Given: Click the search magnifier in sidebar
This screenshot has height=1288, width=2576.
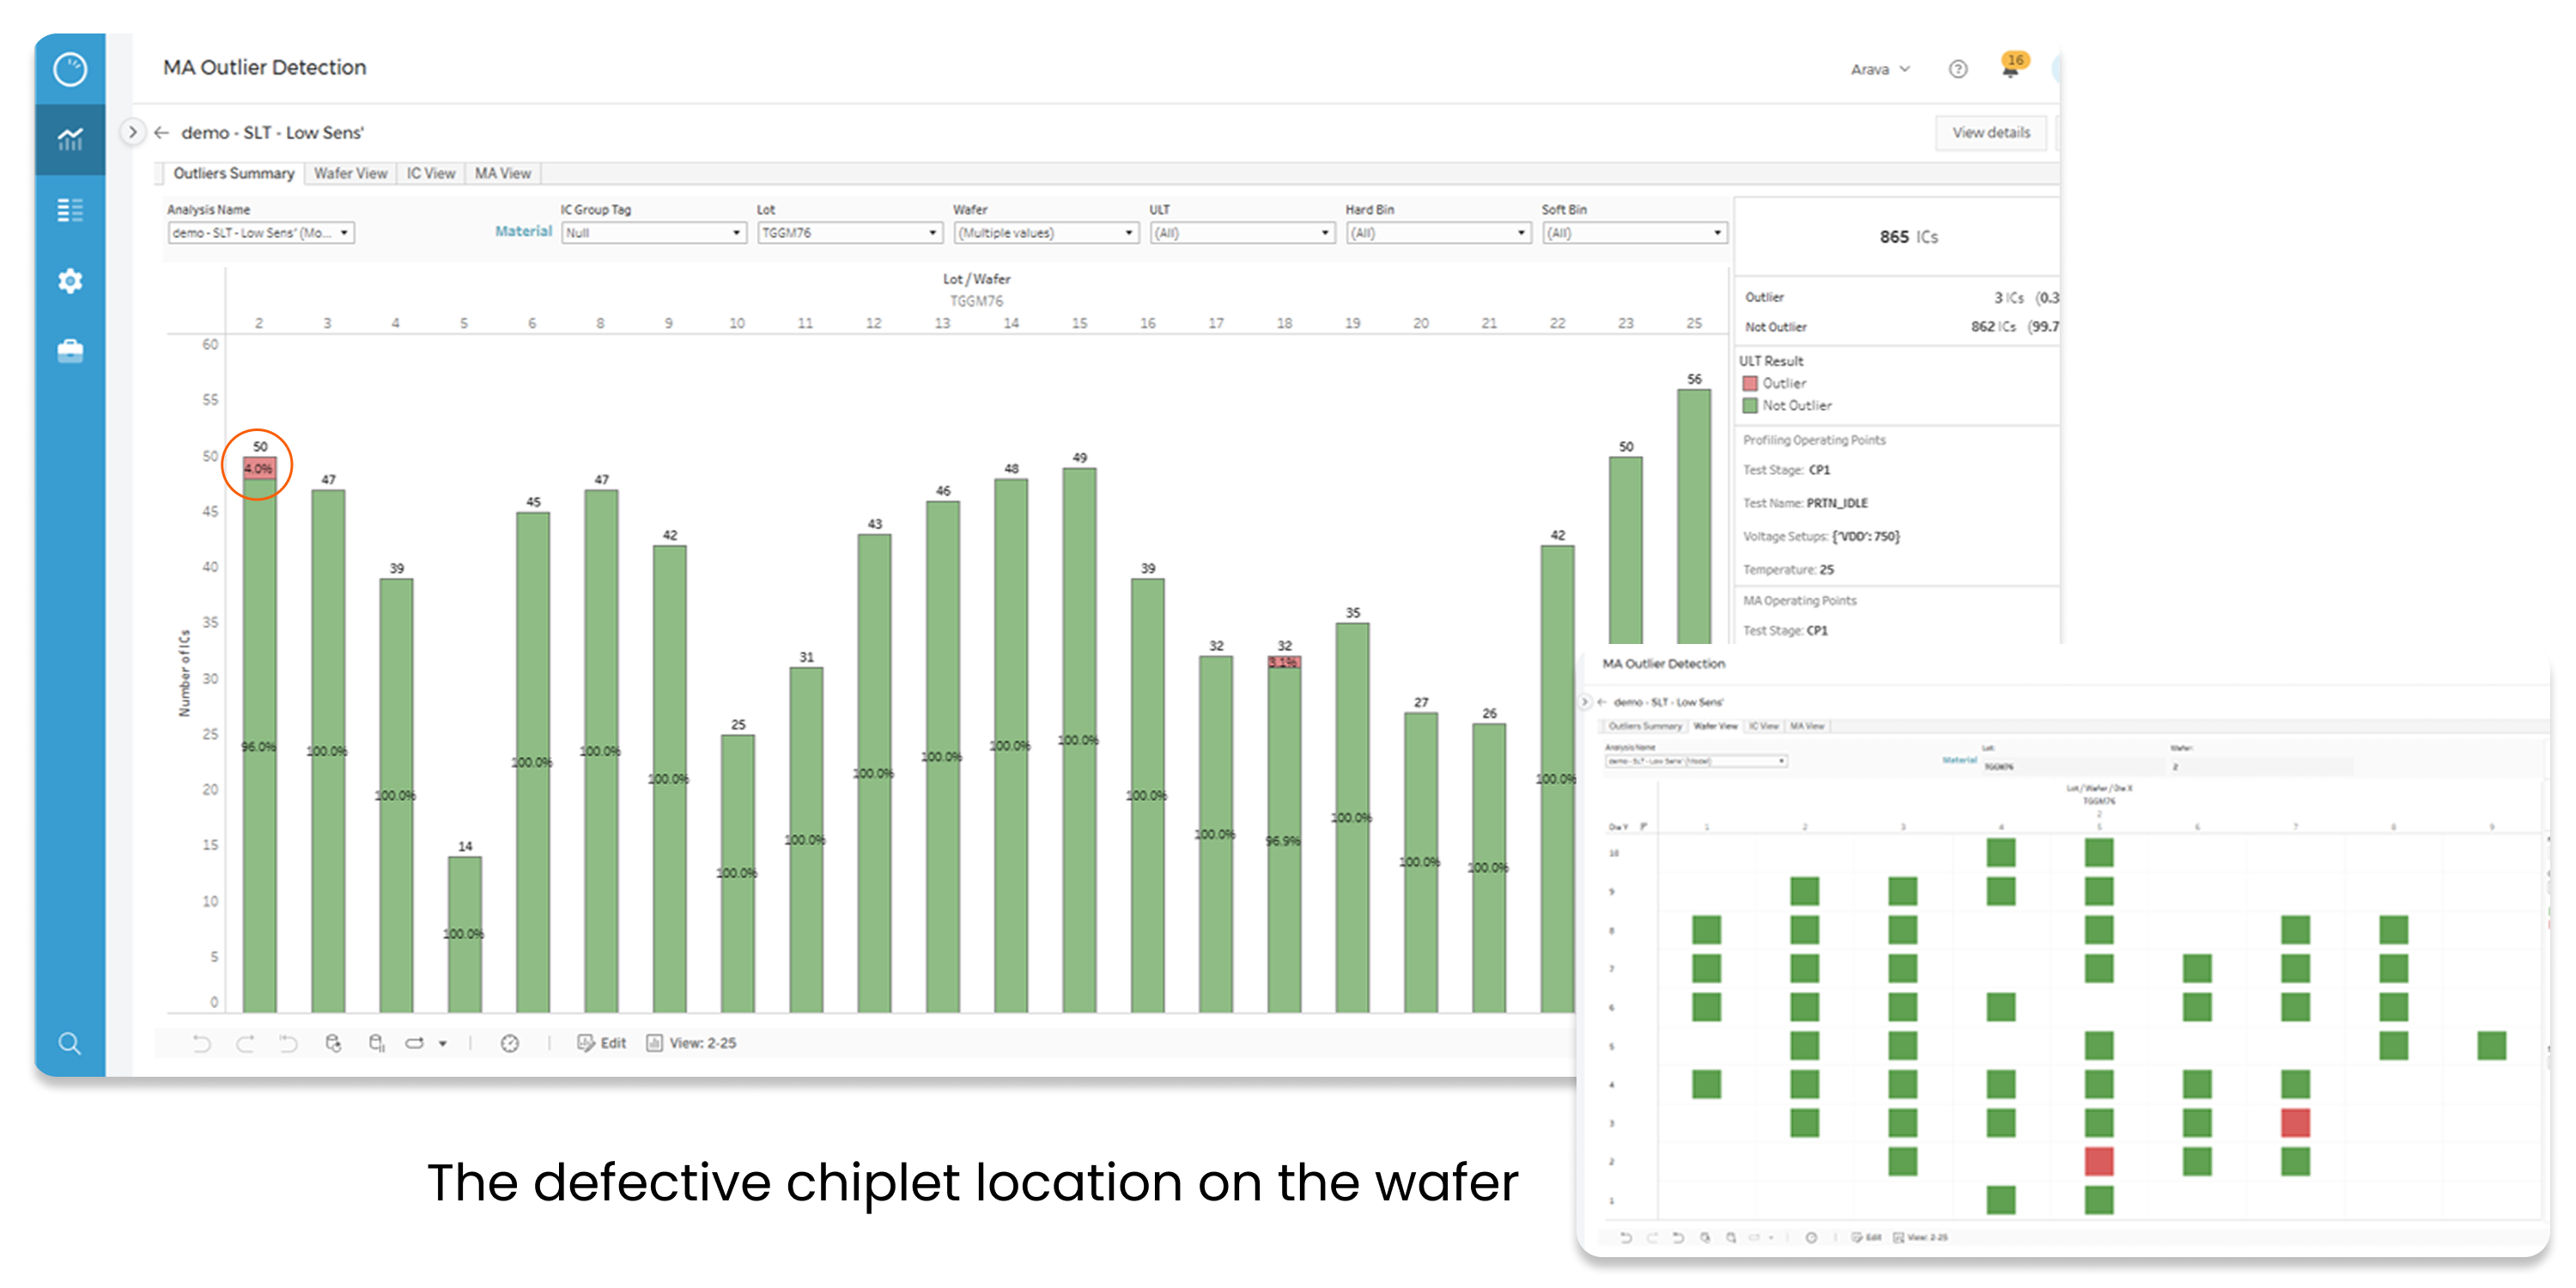Looking at the screenshot, I should [x=70, y=1044].
